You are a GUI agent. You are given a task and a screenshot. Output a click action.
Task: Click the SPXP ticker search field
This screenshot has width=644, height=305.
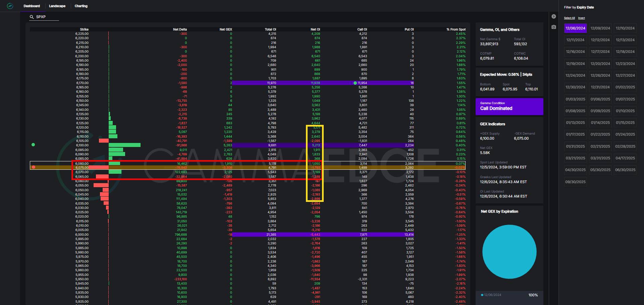click(x=47, y=17)
